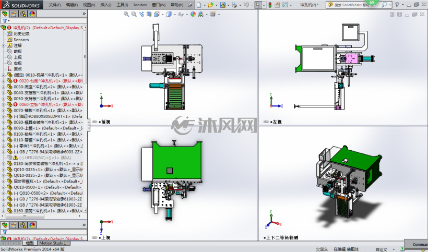Screen dimensions: 428x252
Task: Expand the 注解 tree node
Action: 3,45
